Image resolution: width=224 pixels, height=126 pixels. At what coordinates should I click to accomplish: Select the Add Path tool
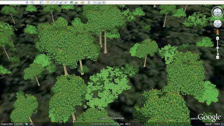tap(57, 2)
